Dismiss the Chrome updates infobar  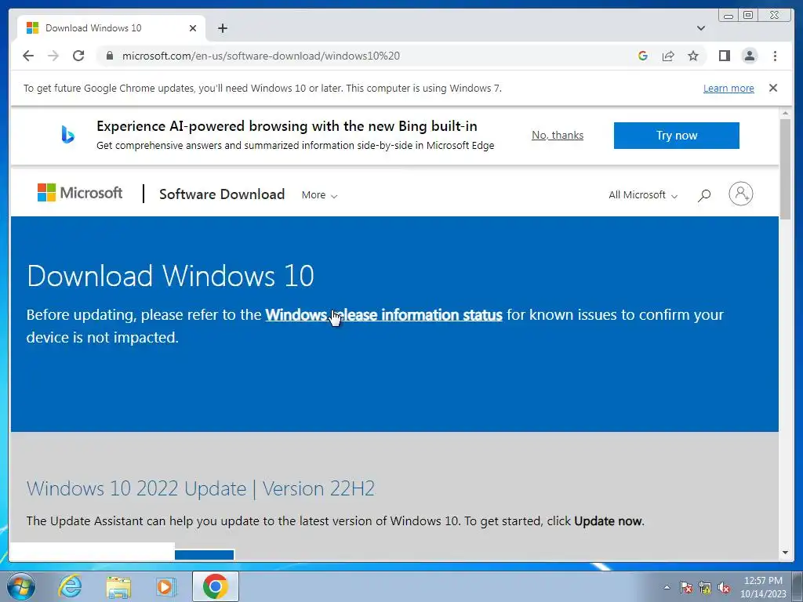772,88
